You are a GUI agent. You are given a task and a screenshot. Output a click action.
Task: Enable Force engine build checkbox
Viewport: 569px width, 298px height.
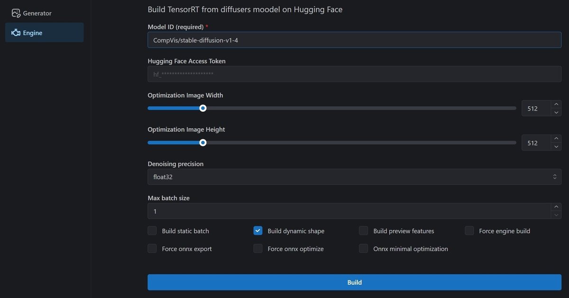point(469,231)
